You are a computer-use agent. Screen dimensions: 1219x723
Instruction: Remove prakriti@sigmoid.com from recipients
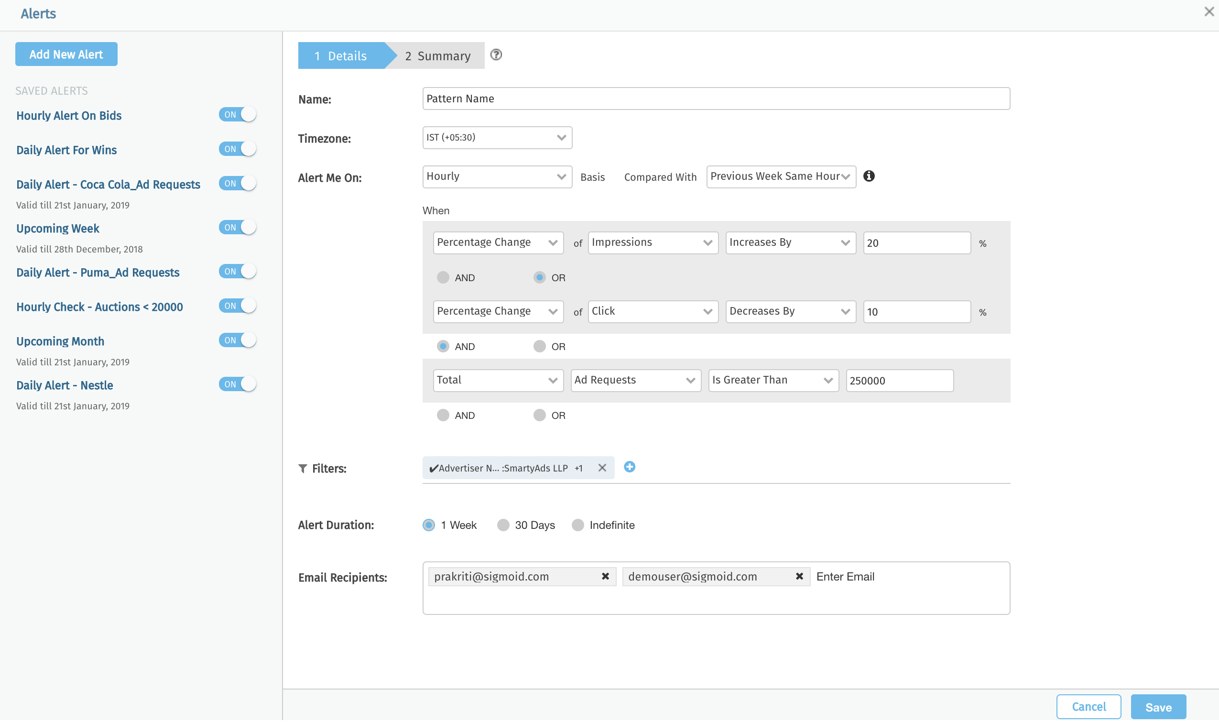click(x=605, y=576)
